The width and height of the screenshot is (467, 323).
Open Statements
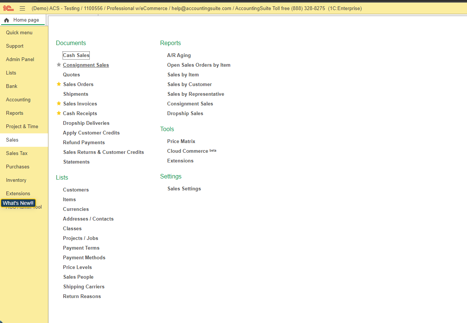coord(76,162)
